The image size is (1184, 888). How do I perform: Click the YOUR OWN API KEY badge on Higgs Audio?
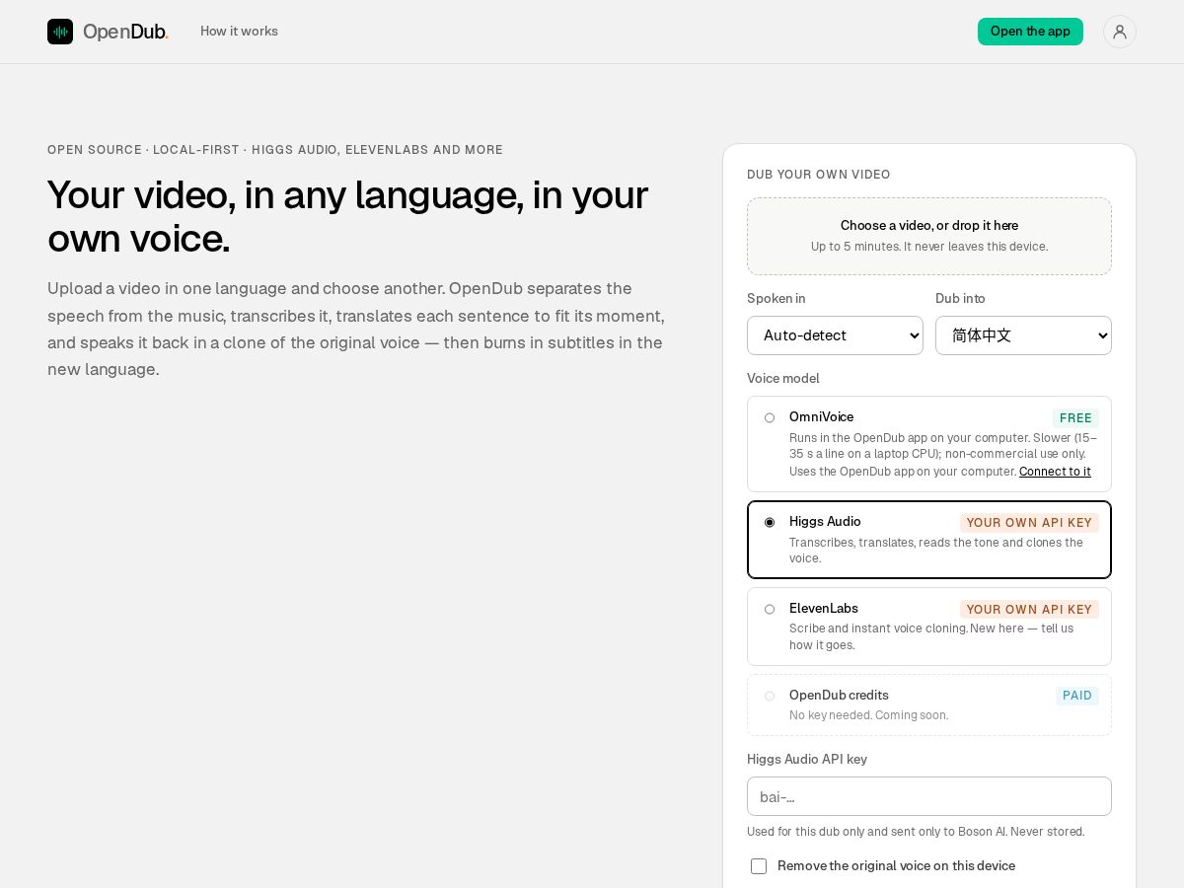coord(1029,523)
